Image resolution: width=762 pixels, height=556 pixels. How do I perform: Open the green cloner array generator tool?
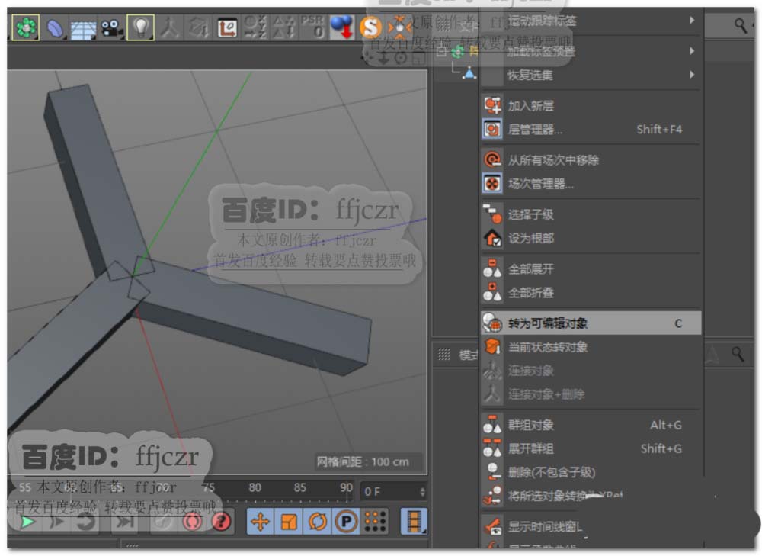(x=25, y=27)
